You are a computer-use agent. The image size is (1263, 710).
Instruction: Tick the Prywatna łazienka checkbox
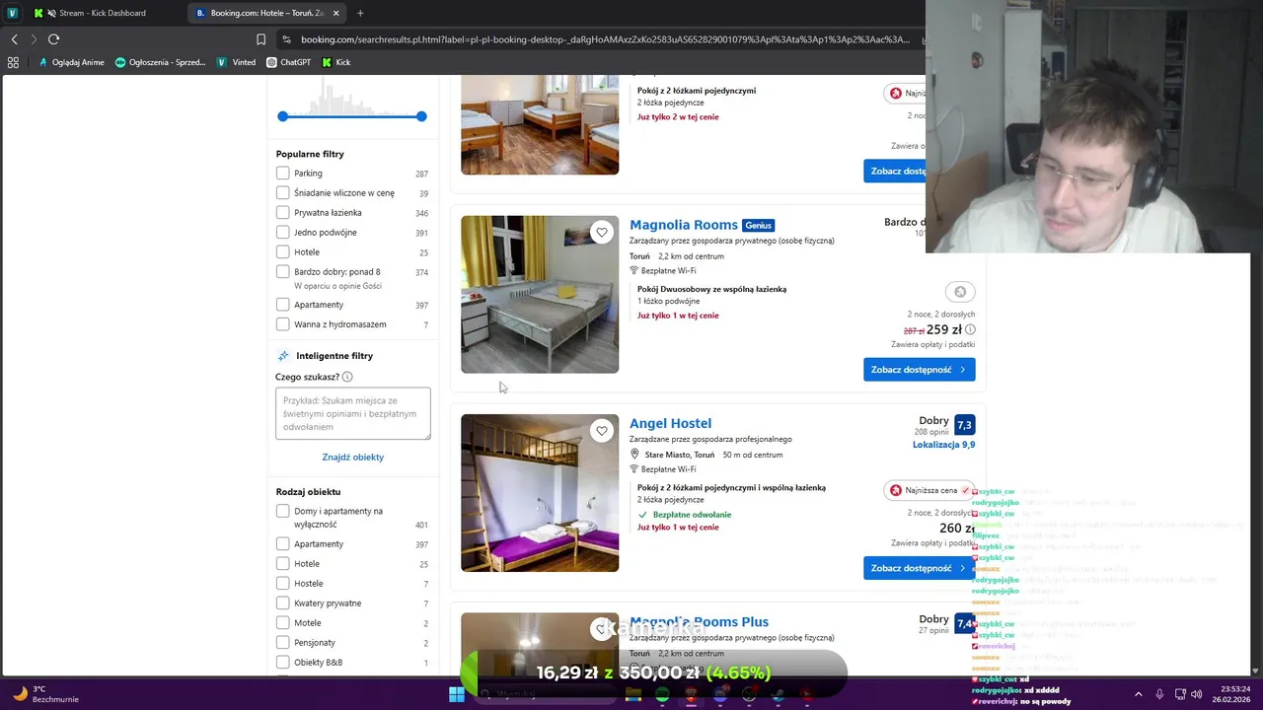click(x=283, y=213)
